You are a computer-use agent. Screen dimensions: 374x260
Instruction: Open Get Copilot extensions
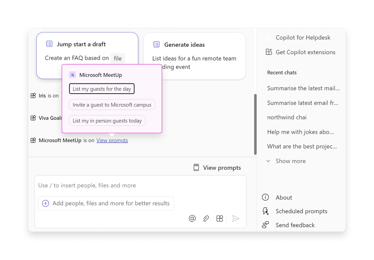pyautogui.click(x=301, y=52)
